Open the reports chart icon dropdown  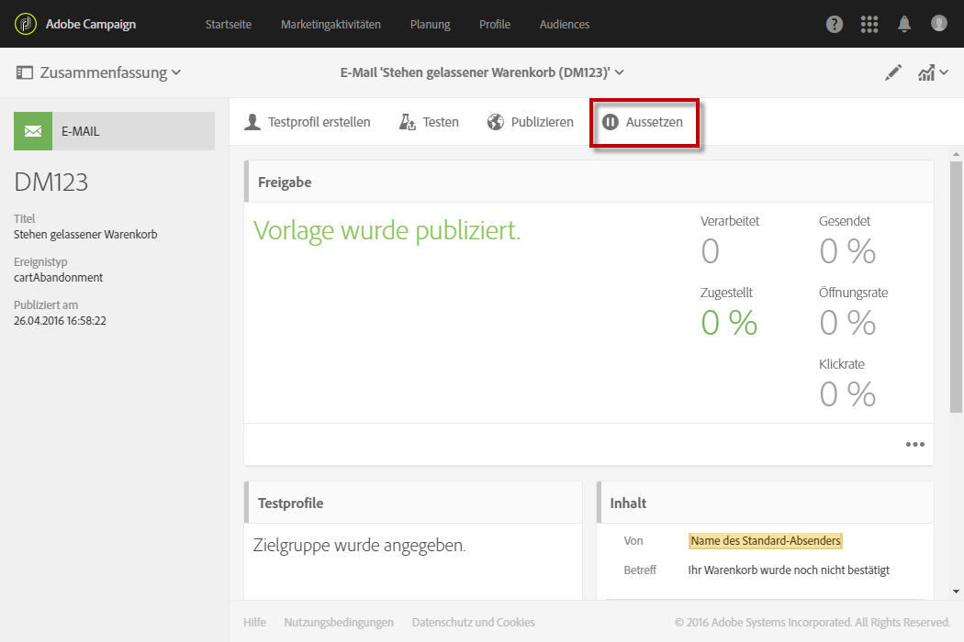933,73
